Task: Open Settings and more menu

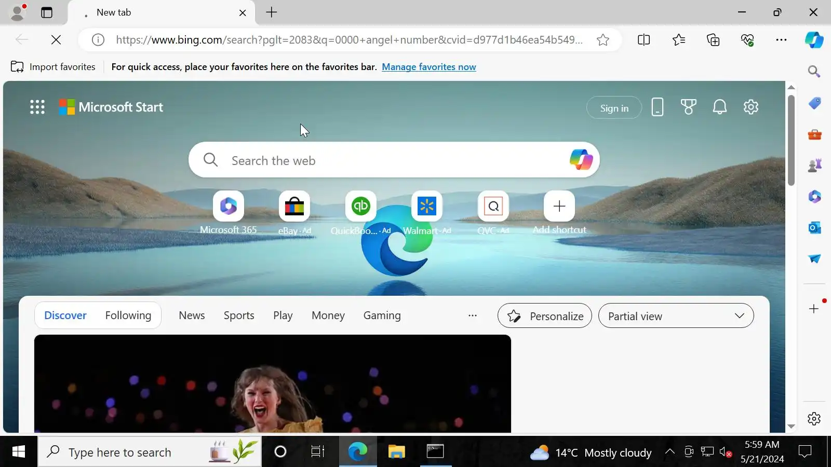Action: (781, 40)
